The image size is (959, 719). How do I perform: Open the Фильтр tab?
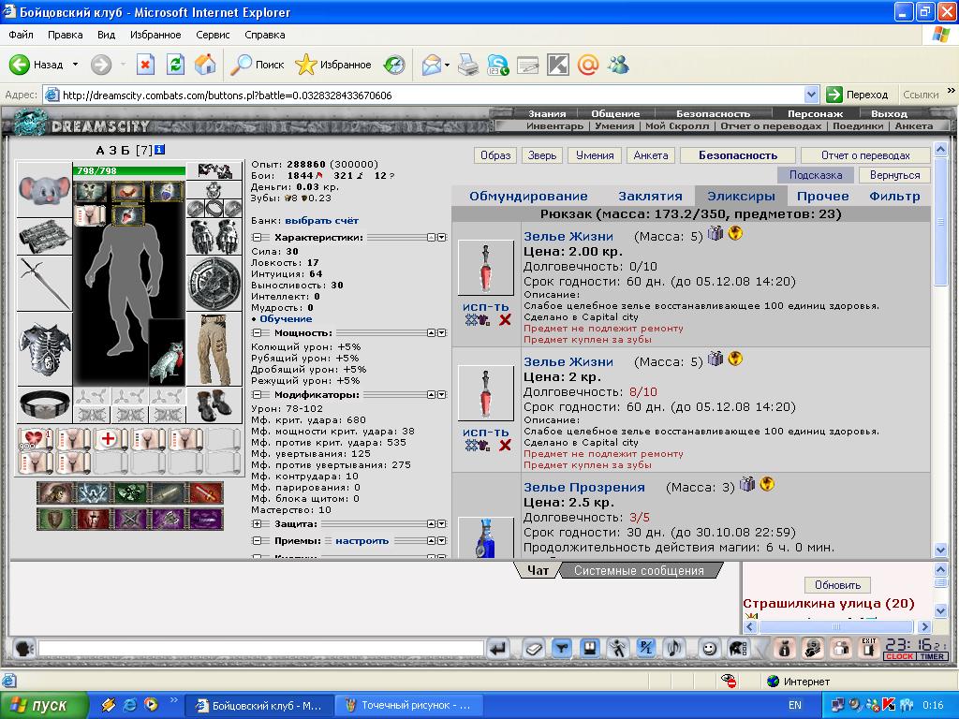[894, 197]
